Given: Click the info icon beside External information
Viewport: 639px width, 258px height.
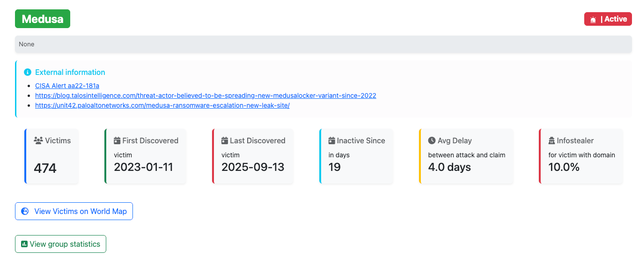Looking at the screenshot, I should coord(28,72).
